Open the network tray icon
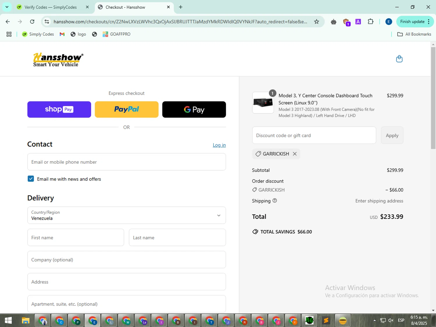This screenshot has width=436, height=327. point(383,320)
